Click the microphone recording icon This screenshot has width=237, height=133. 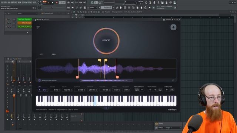tap(154, 3)
